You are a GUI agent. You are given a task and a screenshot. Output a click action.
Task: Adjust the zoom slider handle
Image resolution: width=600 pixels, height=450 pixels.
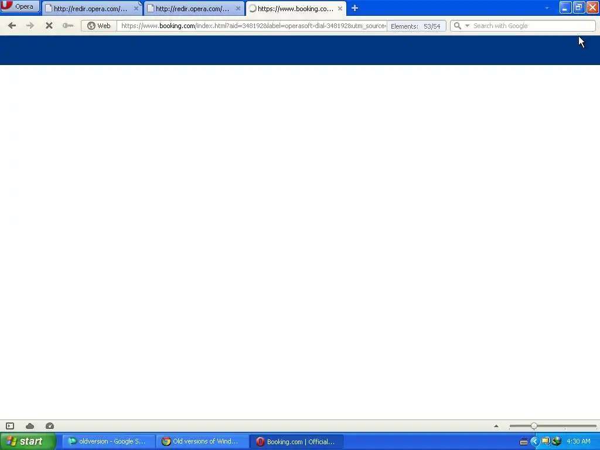(x=534, y=426)
